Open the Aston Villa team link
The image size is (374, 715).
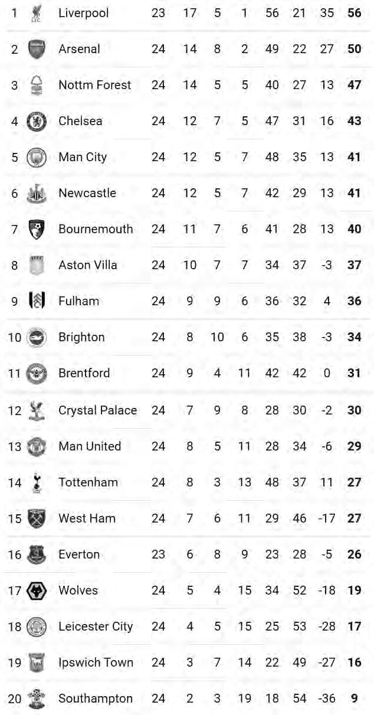[x=87, y=265]
